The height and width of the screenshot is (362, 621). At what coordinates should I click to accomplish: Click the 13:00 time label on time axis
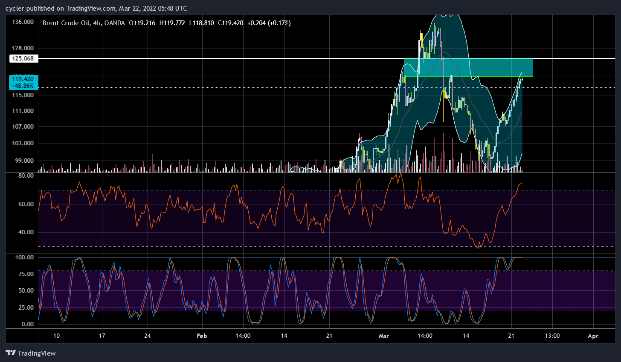point(552,336)
